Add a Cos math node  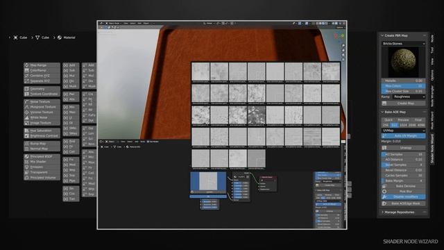[71, 194]
